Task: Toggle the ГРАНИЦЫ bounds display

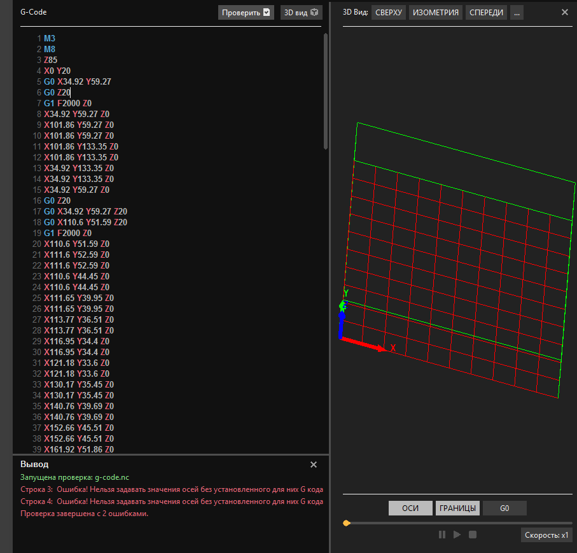Action: coord(457,508)
